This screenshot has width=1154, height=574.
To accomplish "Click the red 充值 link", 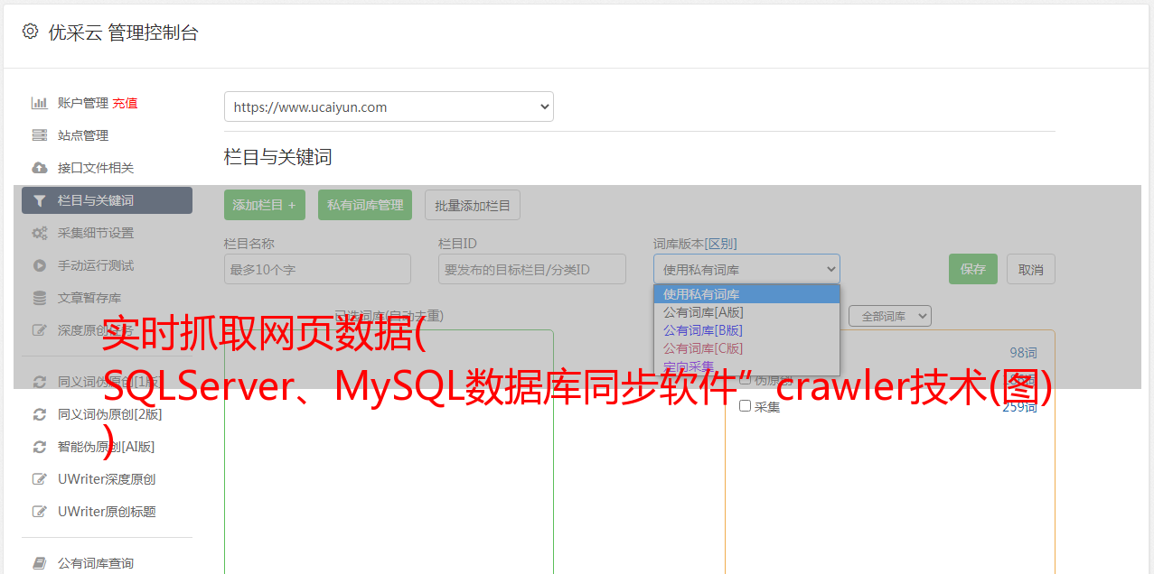I will [125, 103].
